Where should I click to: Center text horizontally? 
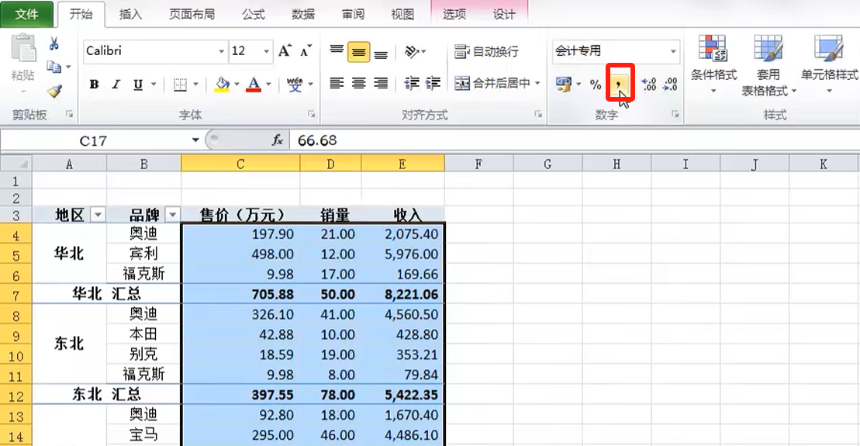click(359, 84)
